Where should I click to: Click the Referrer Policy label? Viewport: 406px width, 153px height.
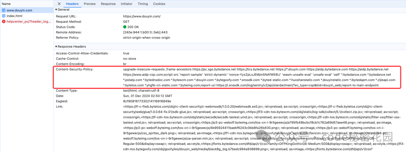pyautogui.click(x=67, y=38)
